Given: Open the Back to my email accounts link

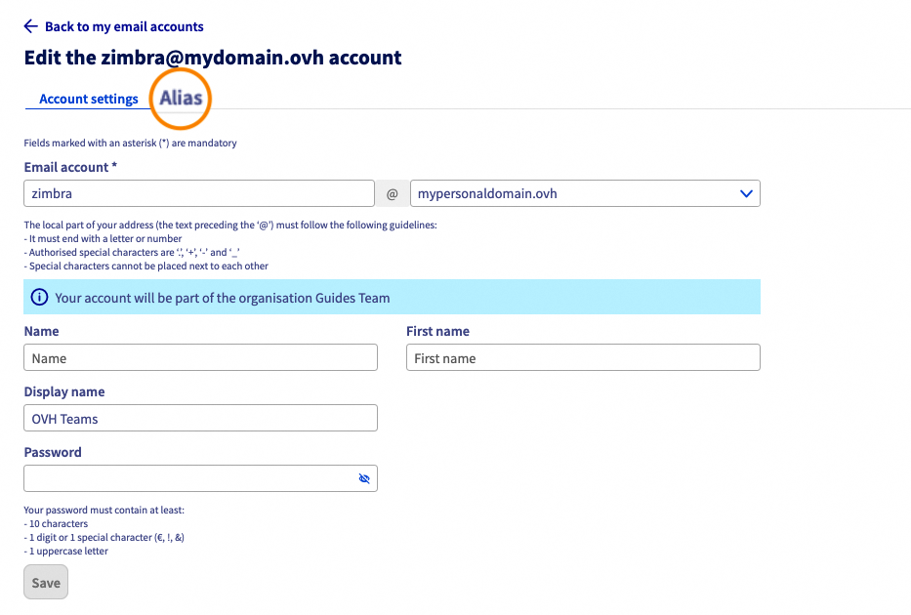Looking at the screenshot, I should (124, 26).
